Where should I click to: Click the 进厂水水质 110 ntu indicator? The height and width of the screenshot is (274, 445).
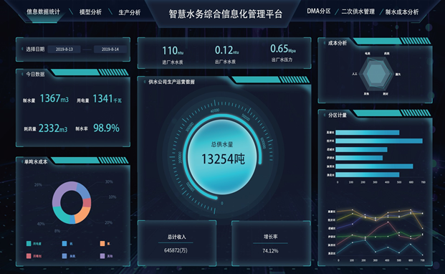coord(173,55)
